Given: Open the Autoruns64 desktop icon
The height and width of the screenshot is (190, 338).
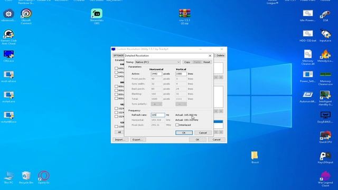Looking at the screenshot, I should pos(307,95).
